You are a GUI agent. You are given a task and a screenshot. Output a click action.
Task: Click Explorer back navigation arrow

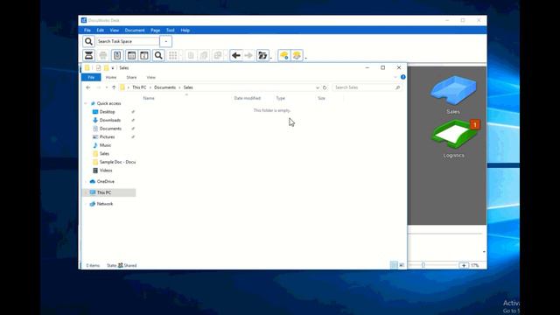click(x=88, y=87)
